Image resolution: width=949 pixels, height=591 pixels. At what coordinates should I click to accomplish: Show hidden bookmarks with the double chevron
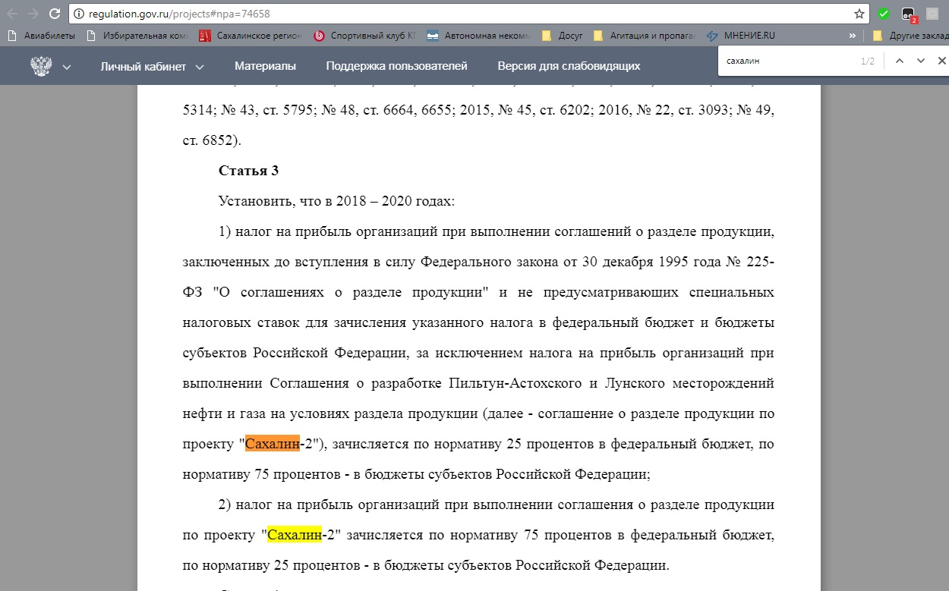(x=853, y=36)
